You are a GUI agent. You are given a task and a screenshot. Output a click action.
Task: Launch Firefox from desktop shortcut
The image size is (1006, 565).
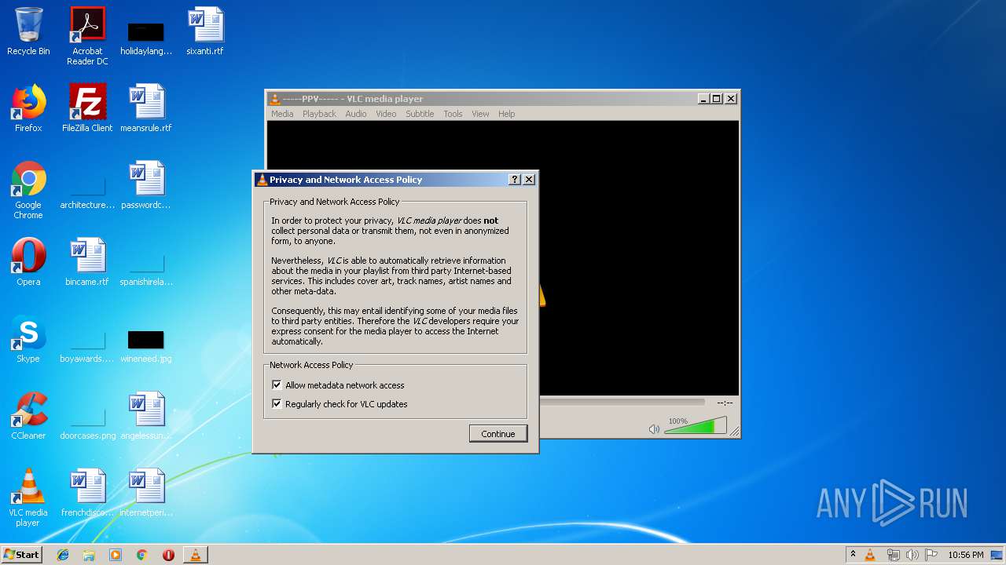[28, 108]
